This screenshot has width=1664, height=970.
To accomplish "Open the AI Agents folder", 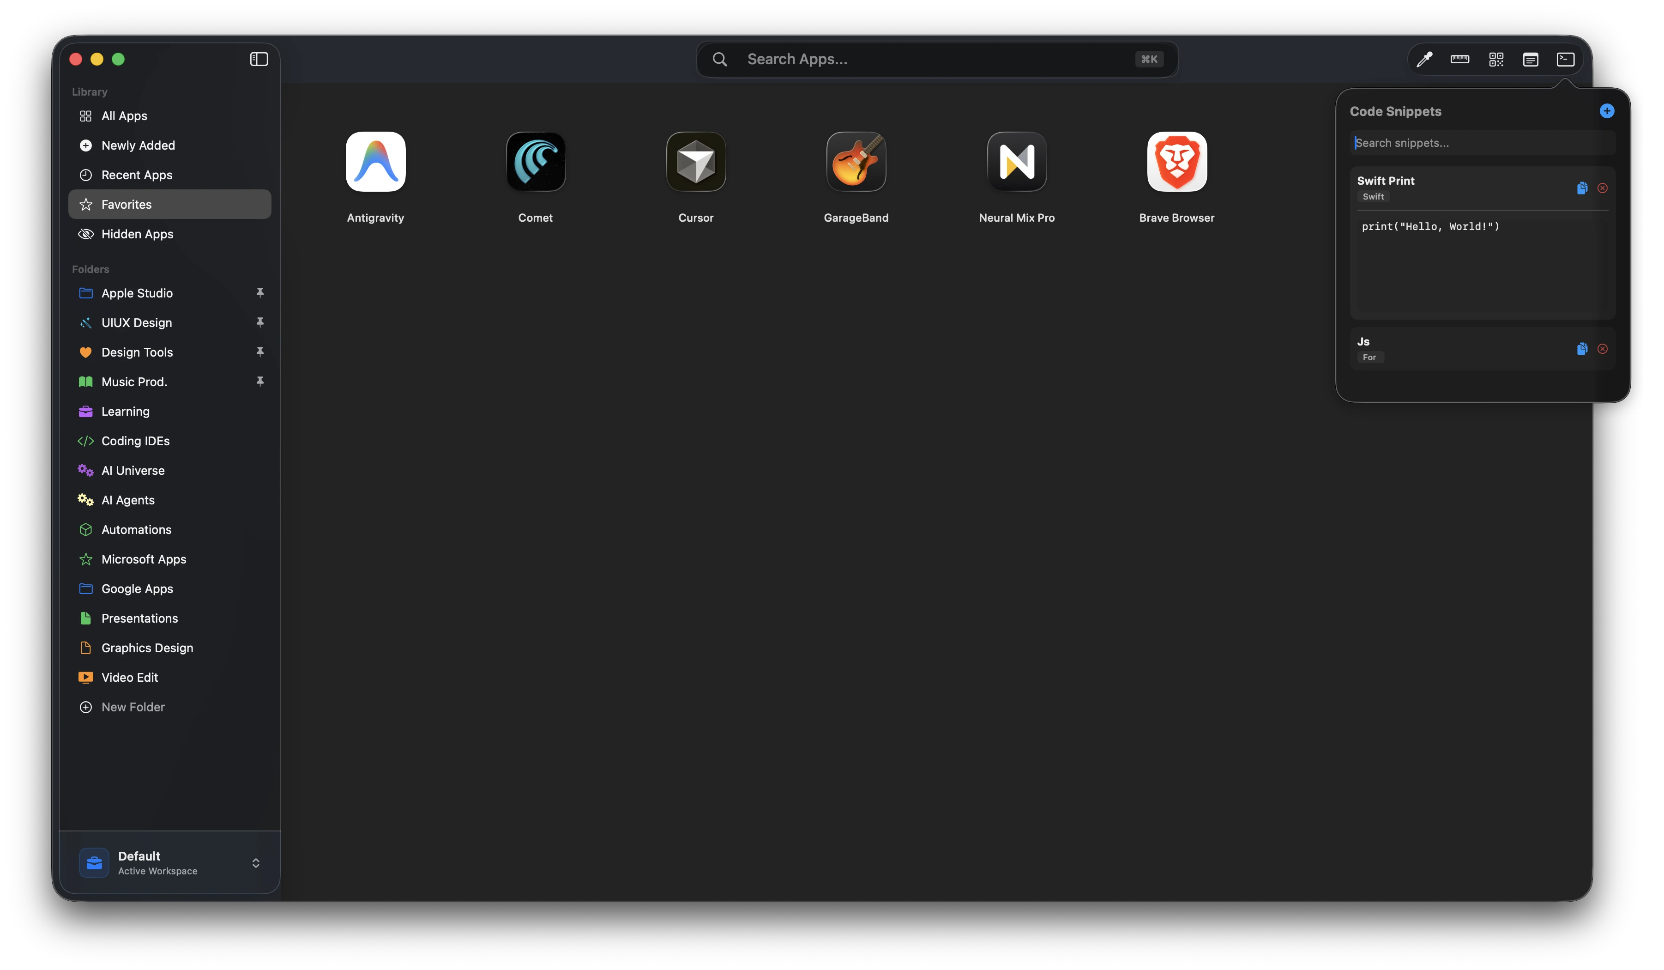I will tap(170, 500).
